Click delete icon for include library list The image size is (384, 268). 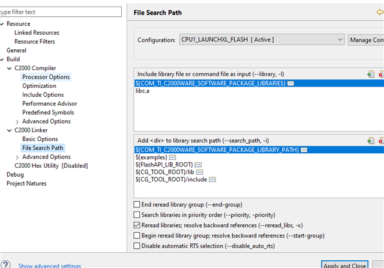point(382,74)
